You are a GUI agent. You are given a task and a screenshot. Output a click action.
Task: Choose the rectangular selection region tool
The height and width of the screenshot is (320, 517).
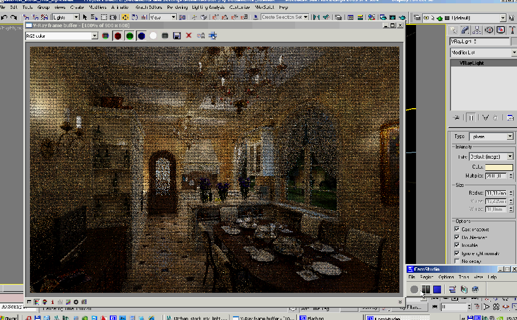[104, 17]
